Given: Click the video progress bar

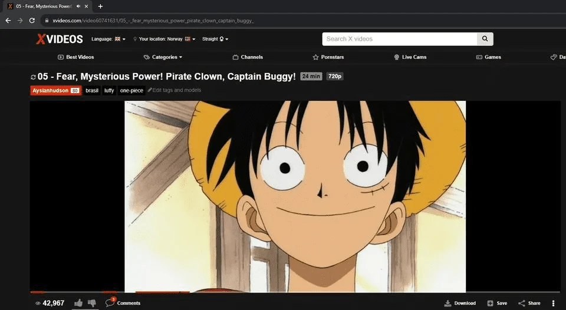Looking at the screenshot, I should point(295,292).
